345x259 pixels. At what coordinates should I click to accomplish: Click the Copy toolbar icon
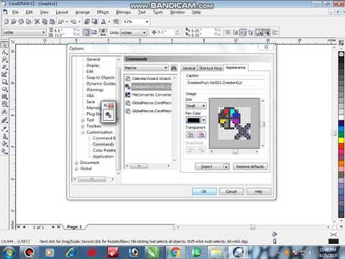click(45, 22)
